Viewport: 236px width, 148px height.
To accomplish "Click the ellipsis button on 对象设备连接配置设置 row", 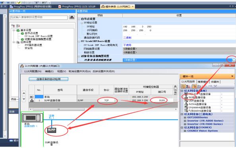I will [234, 60].
